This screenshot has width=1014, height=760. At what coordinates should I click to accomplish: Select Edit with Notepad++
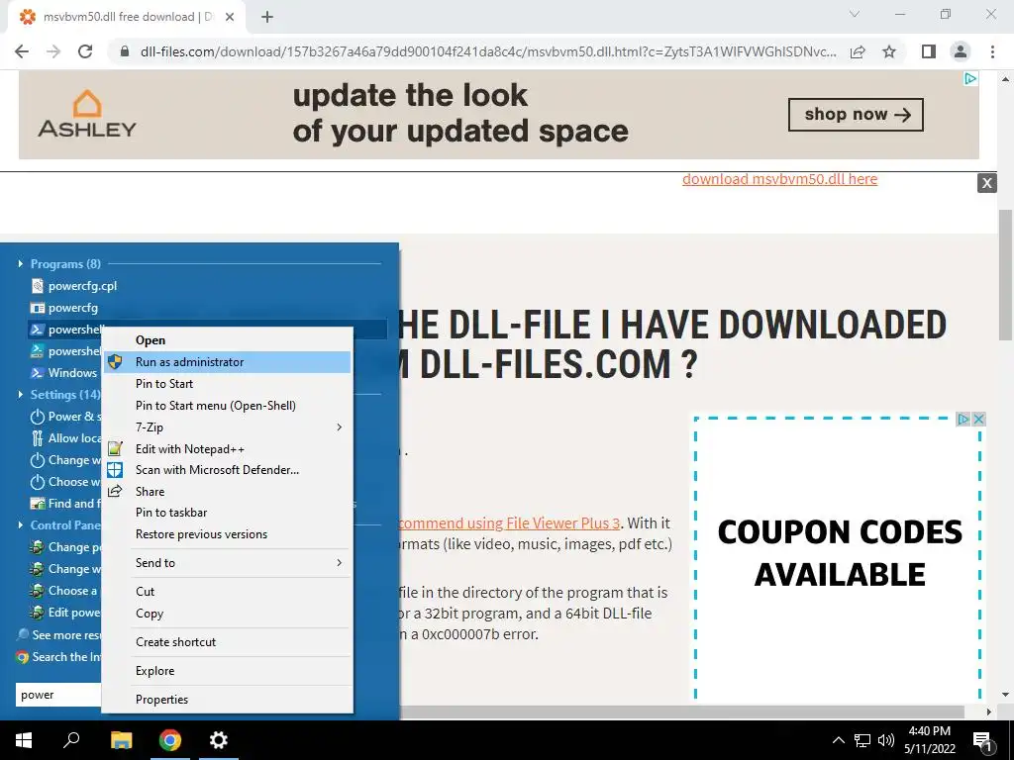tap(227, 448)
